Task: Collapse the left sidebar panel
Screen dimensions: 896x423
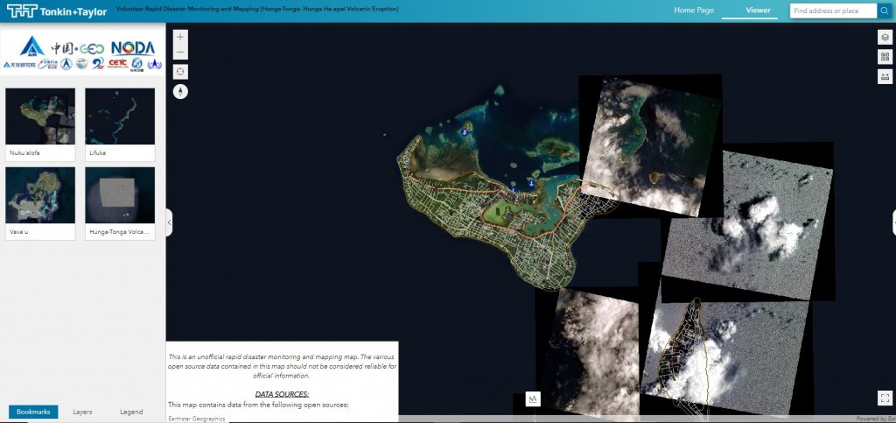Action: coord(169,222)
